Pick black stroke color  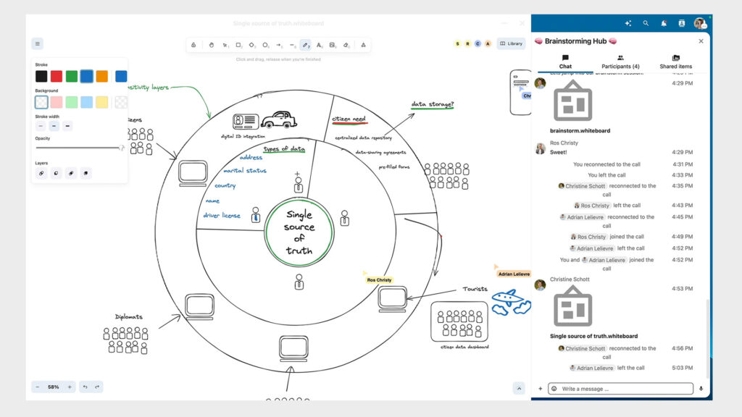[x=41, y=76]
